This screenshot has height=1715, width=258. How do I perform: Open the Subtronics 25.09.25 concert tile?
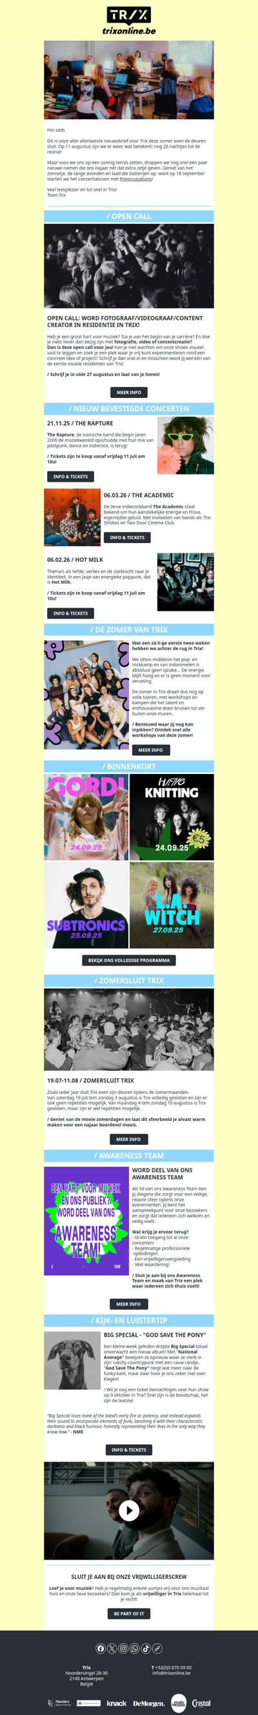pyautogui.click(x=86, y=905)
